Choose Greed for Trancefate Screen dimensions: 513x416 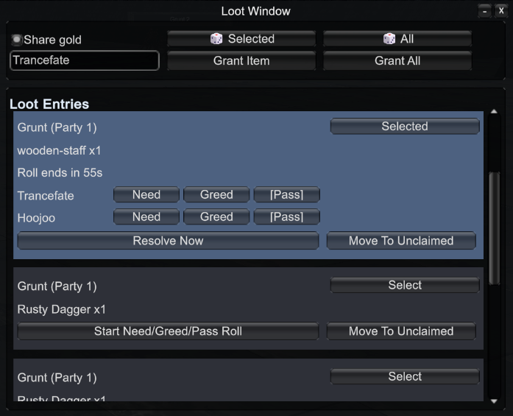216,194
